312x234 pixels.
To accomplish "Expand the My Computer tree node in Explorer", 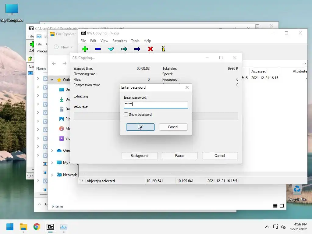I will pos(52,163).
